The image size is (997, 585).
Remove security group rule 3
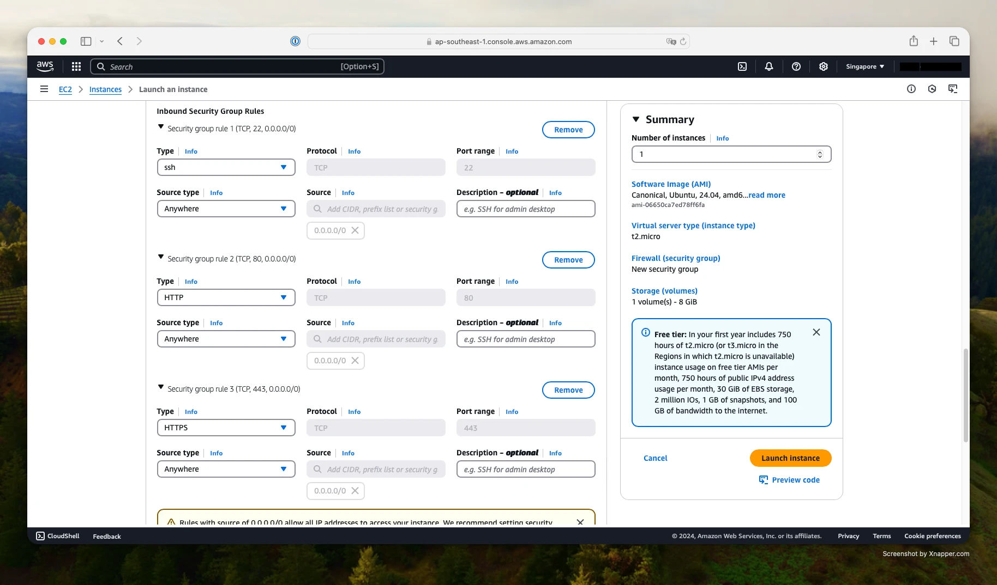pos(568,390)
